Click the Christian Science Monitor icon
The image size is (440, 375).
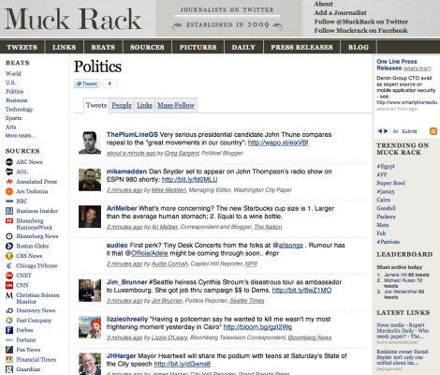9,295
